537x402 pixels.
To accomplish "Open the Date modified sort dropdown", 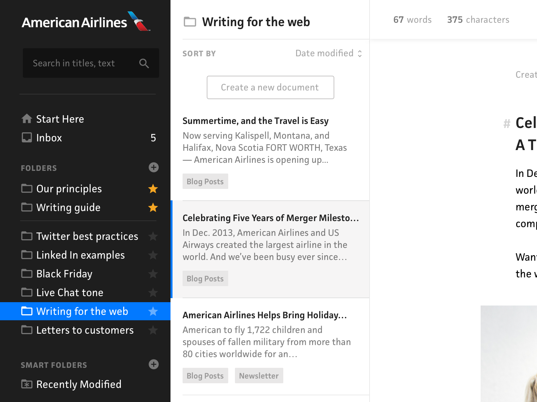I will pos(324,53).
